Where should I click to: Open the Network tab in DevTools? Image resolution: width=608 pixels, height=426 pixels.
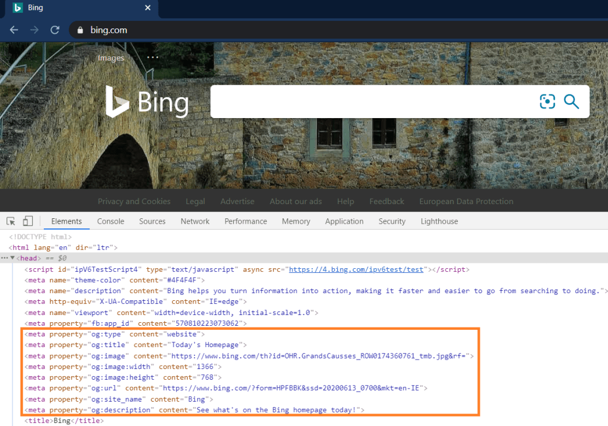(x=195, y=221)
